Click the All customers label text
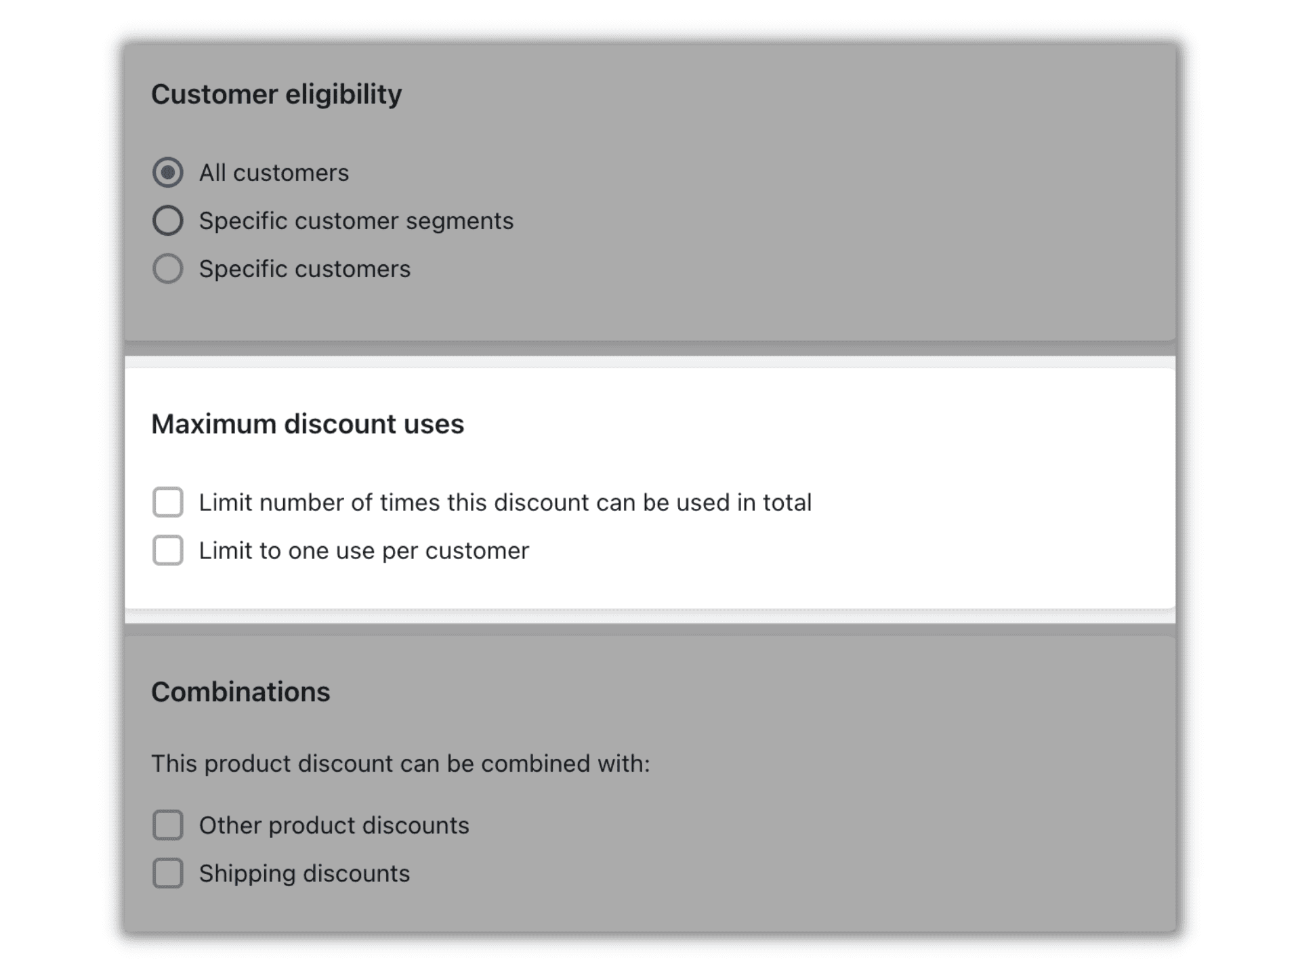1298x977 pixels. (x=274, y=173)
